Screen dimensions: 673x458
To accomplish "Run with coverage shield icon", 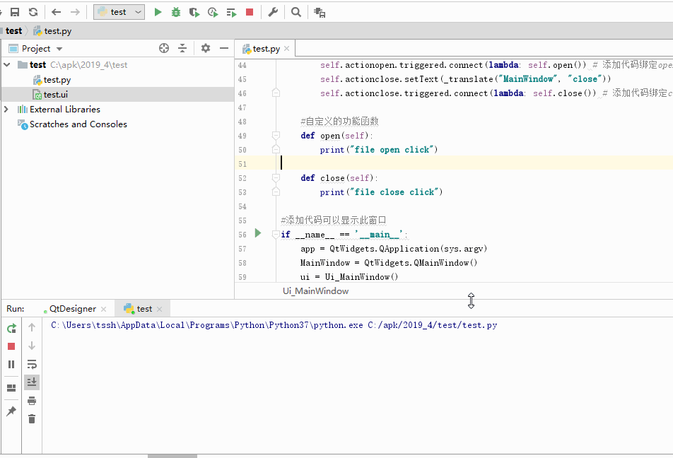I will click(194, 13).
